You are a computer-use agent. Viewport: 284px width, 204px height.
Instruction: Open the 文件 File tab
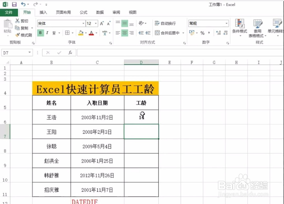[9, 12]
